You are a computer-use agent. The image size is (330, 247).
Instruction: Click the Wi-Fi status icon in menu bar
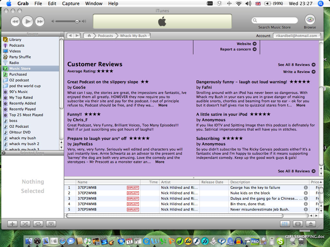[x=238, y=4]
